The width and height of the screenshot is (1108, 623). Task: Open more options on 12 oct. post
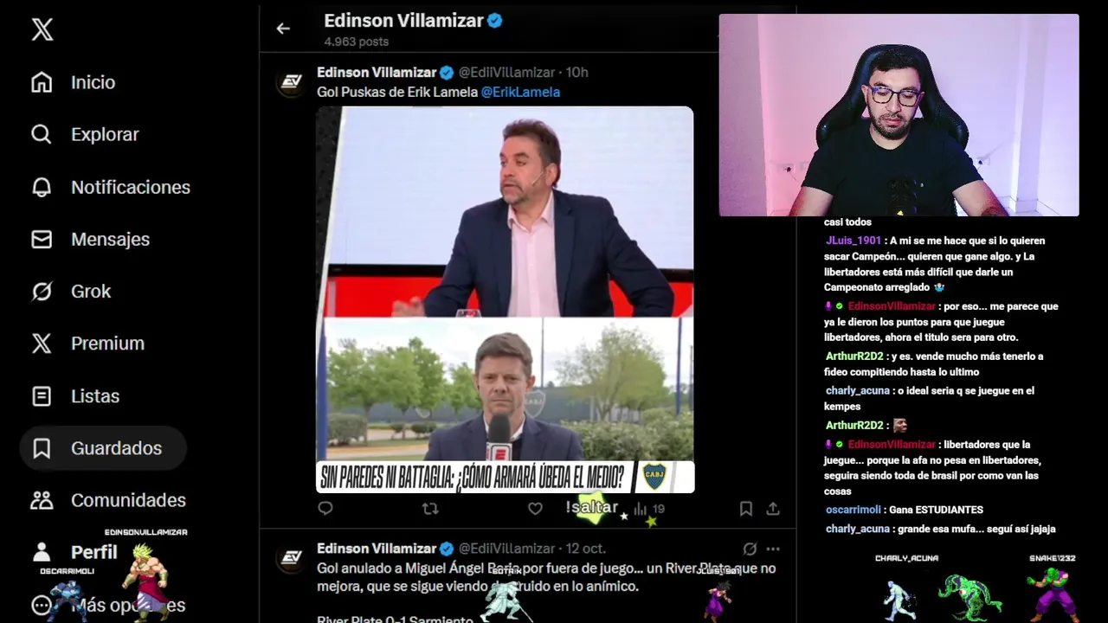pyautogui.click(x=773, y=549)
